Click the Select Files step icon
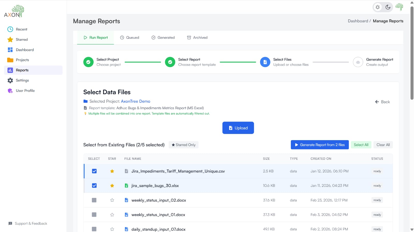This screenshot has height=232, width=414. [x=265, y=62]
